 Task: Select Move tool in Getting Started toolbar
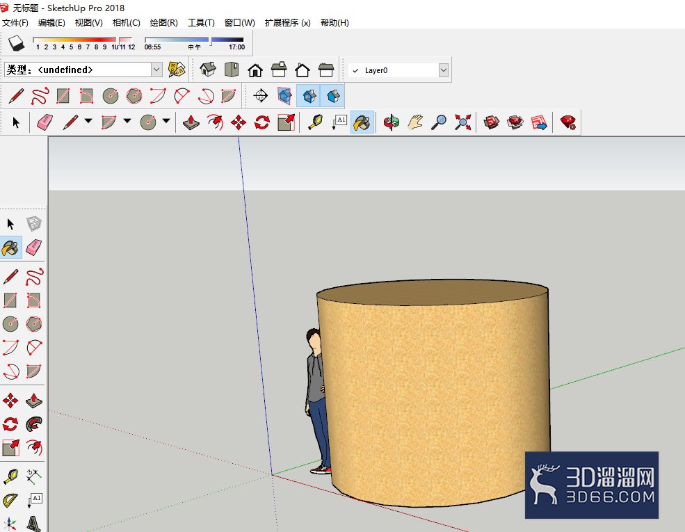coord(238,122)
